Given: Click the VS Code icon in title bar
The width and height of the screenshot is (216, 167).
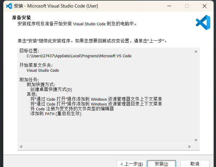Looking at the screenshot, I should tap(9, 6).
